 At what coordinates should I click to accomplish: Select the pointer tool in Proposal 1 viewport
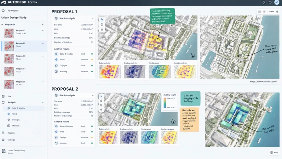coord(102,19)
